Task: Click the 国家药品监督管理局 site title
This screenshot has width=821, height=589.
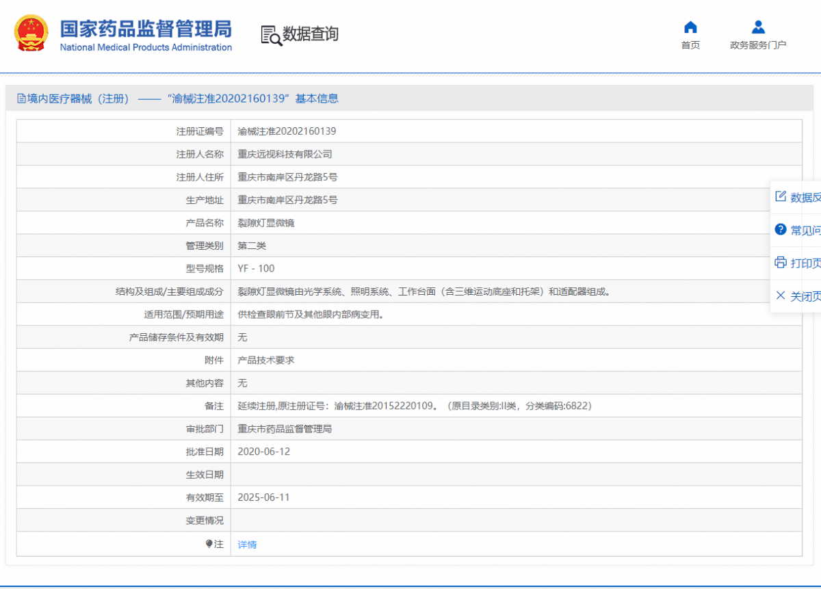Action: click(x=146, y=29)
